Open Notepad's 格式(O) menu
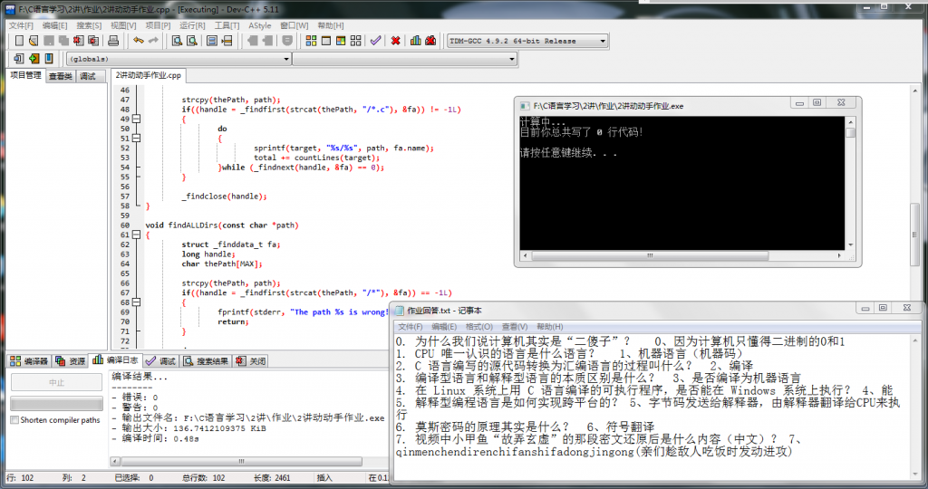Screen dimensions: 928x489 coord(478,326)
